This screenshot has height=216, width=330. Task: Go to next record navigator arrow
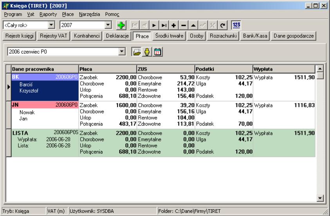click(154, 25)
